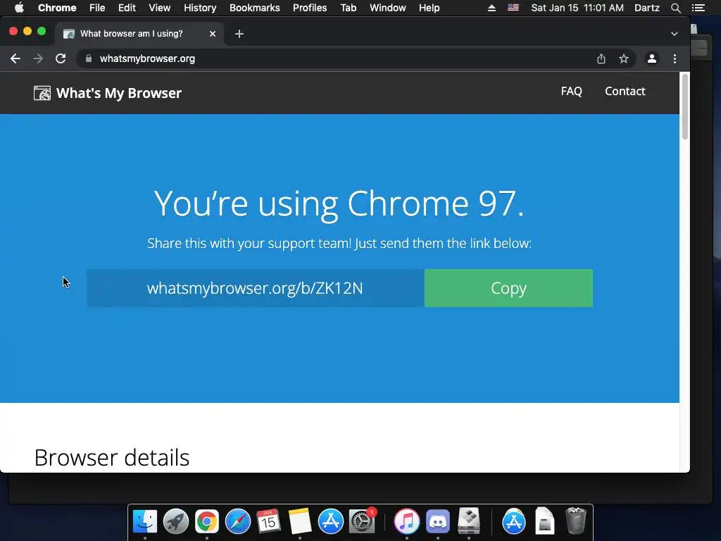Open Notes from the Dock
Viewport: 721px width, 541px height.
coord(300,521)
